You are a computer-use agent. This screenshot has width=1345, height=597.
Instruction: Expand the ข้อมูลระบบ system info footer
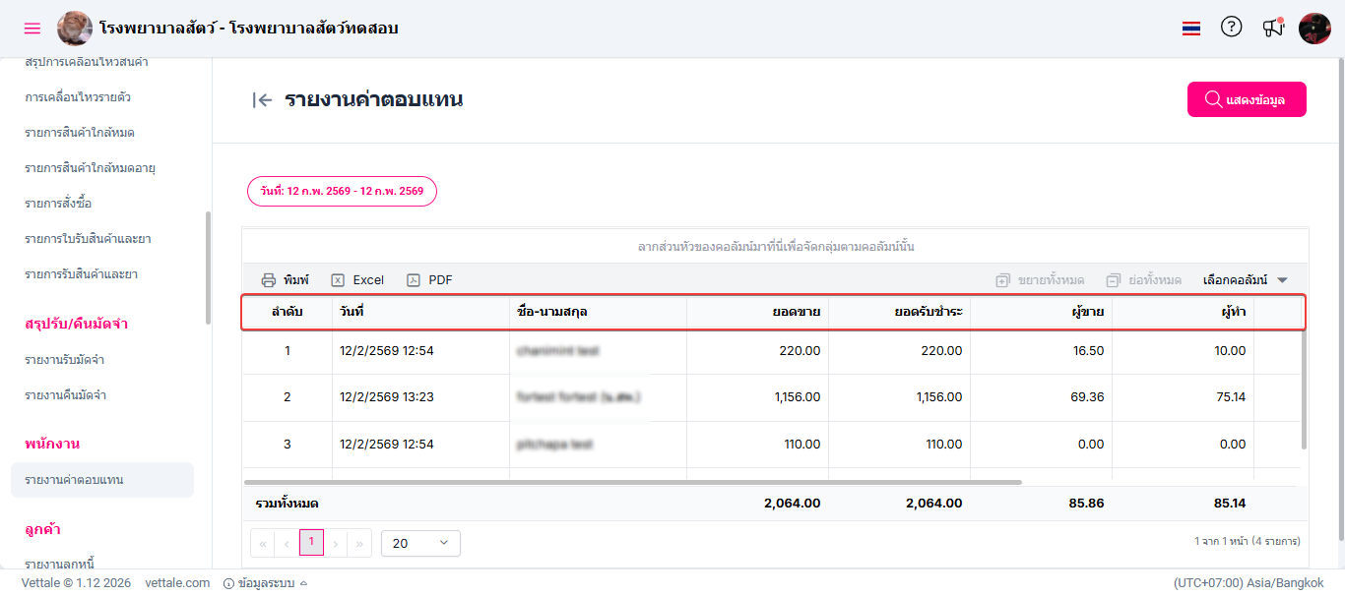266,583
